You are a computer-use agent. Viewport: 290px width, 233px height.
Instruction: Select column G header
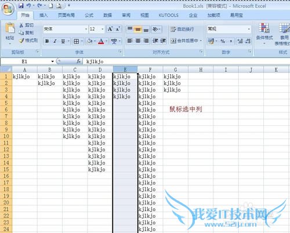175,70
